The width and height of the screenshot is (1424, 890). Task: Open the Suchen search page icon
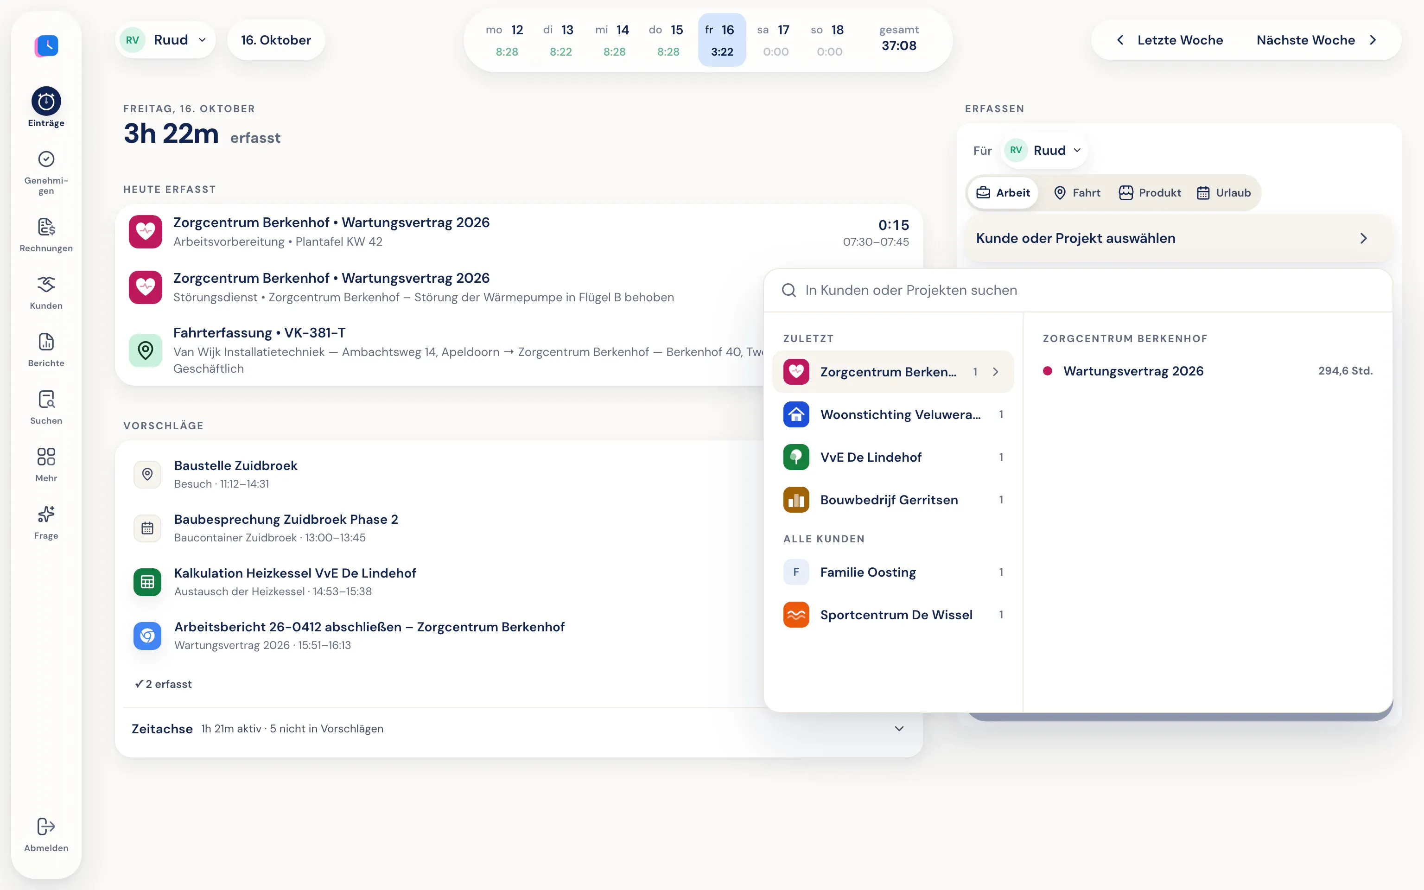coord(46,400)
